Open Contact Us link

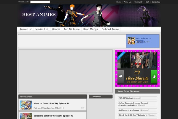coord(156,2)
